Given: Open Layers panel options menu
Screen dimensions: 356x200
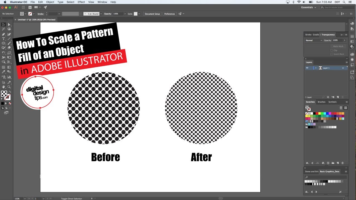Looking at the screenshot, I should (x=346, y=62).
